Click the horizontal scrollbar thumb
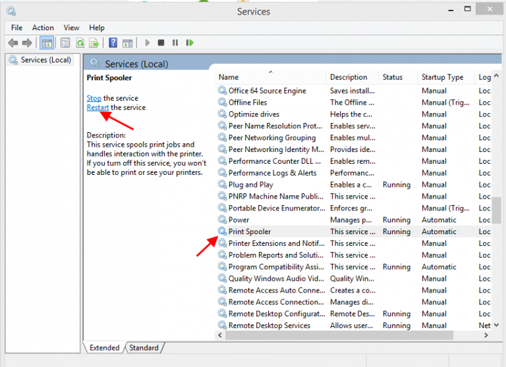Image resolution: width=506 pixels, height=367 pixels. tap(339, 335)
